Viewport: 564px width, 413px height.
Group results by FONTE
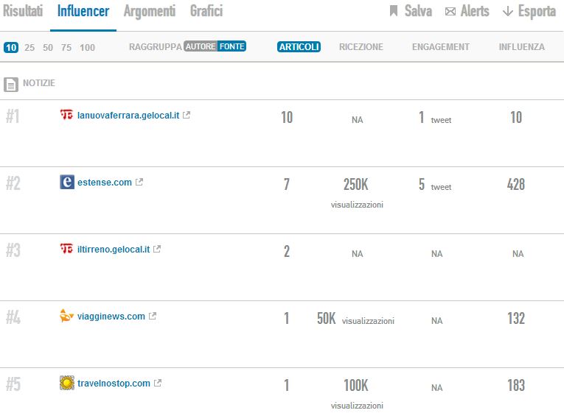point(232,46)
